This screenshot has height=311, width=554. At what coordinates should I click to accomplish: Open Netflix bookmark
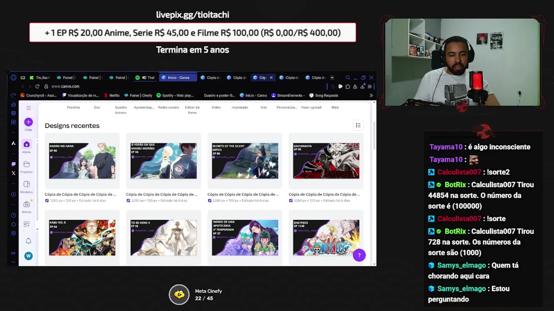(112, 95)
